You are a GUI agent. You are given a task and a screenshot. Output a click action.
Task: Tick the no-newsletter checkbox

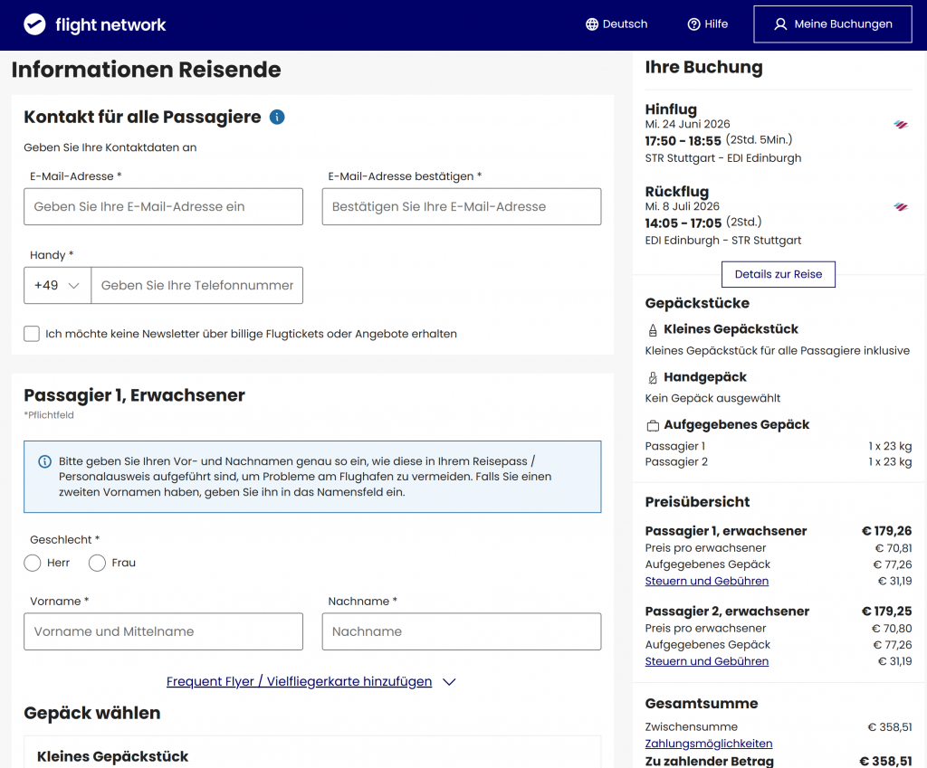click(32, 334)
